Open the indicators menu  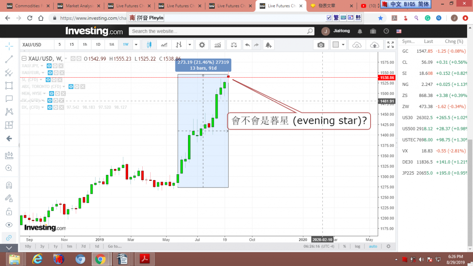tap(218, 45)
